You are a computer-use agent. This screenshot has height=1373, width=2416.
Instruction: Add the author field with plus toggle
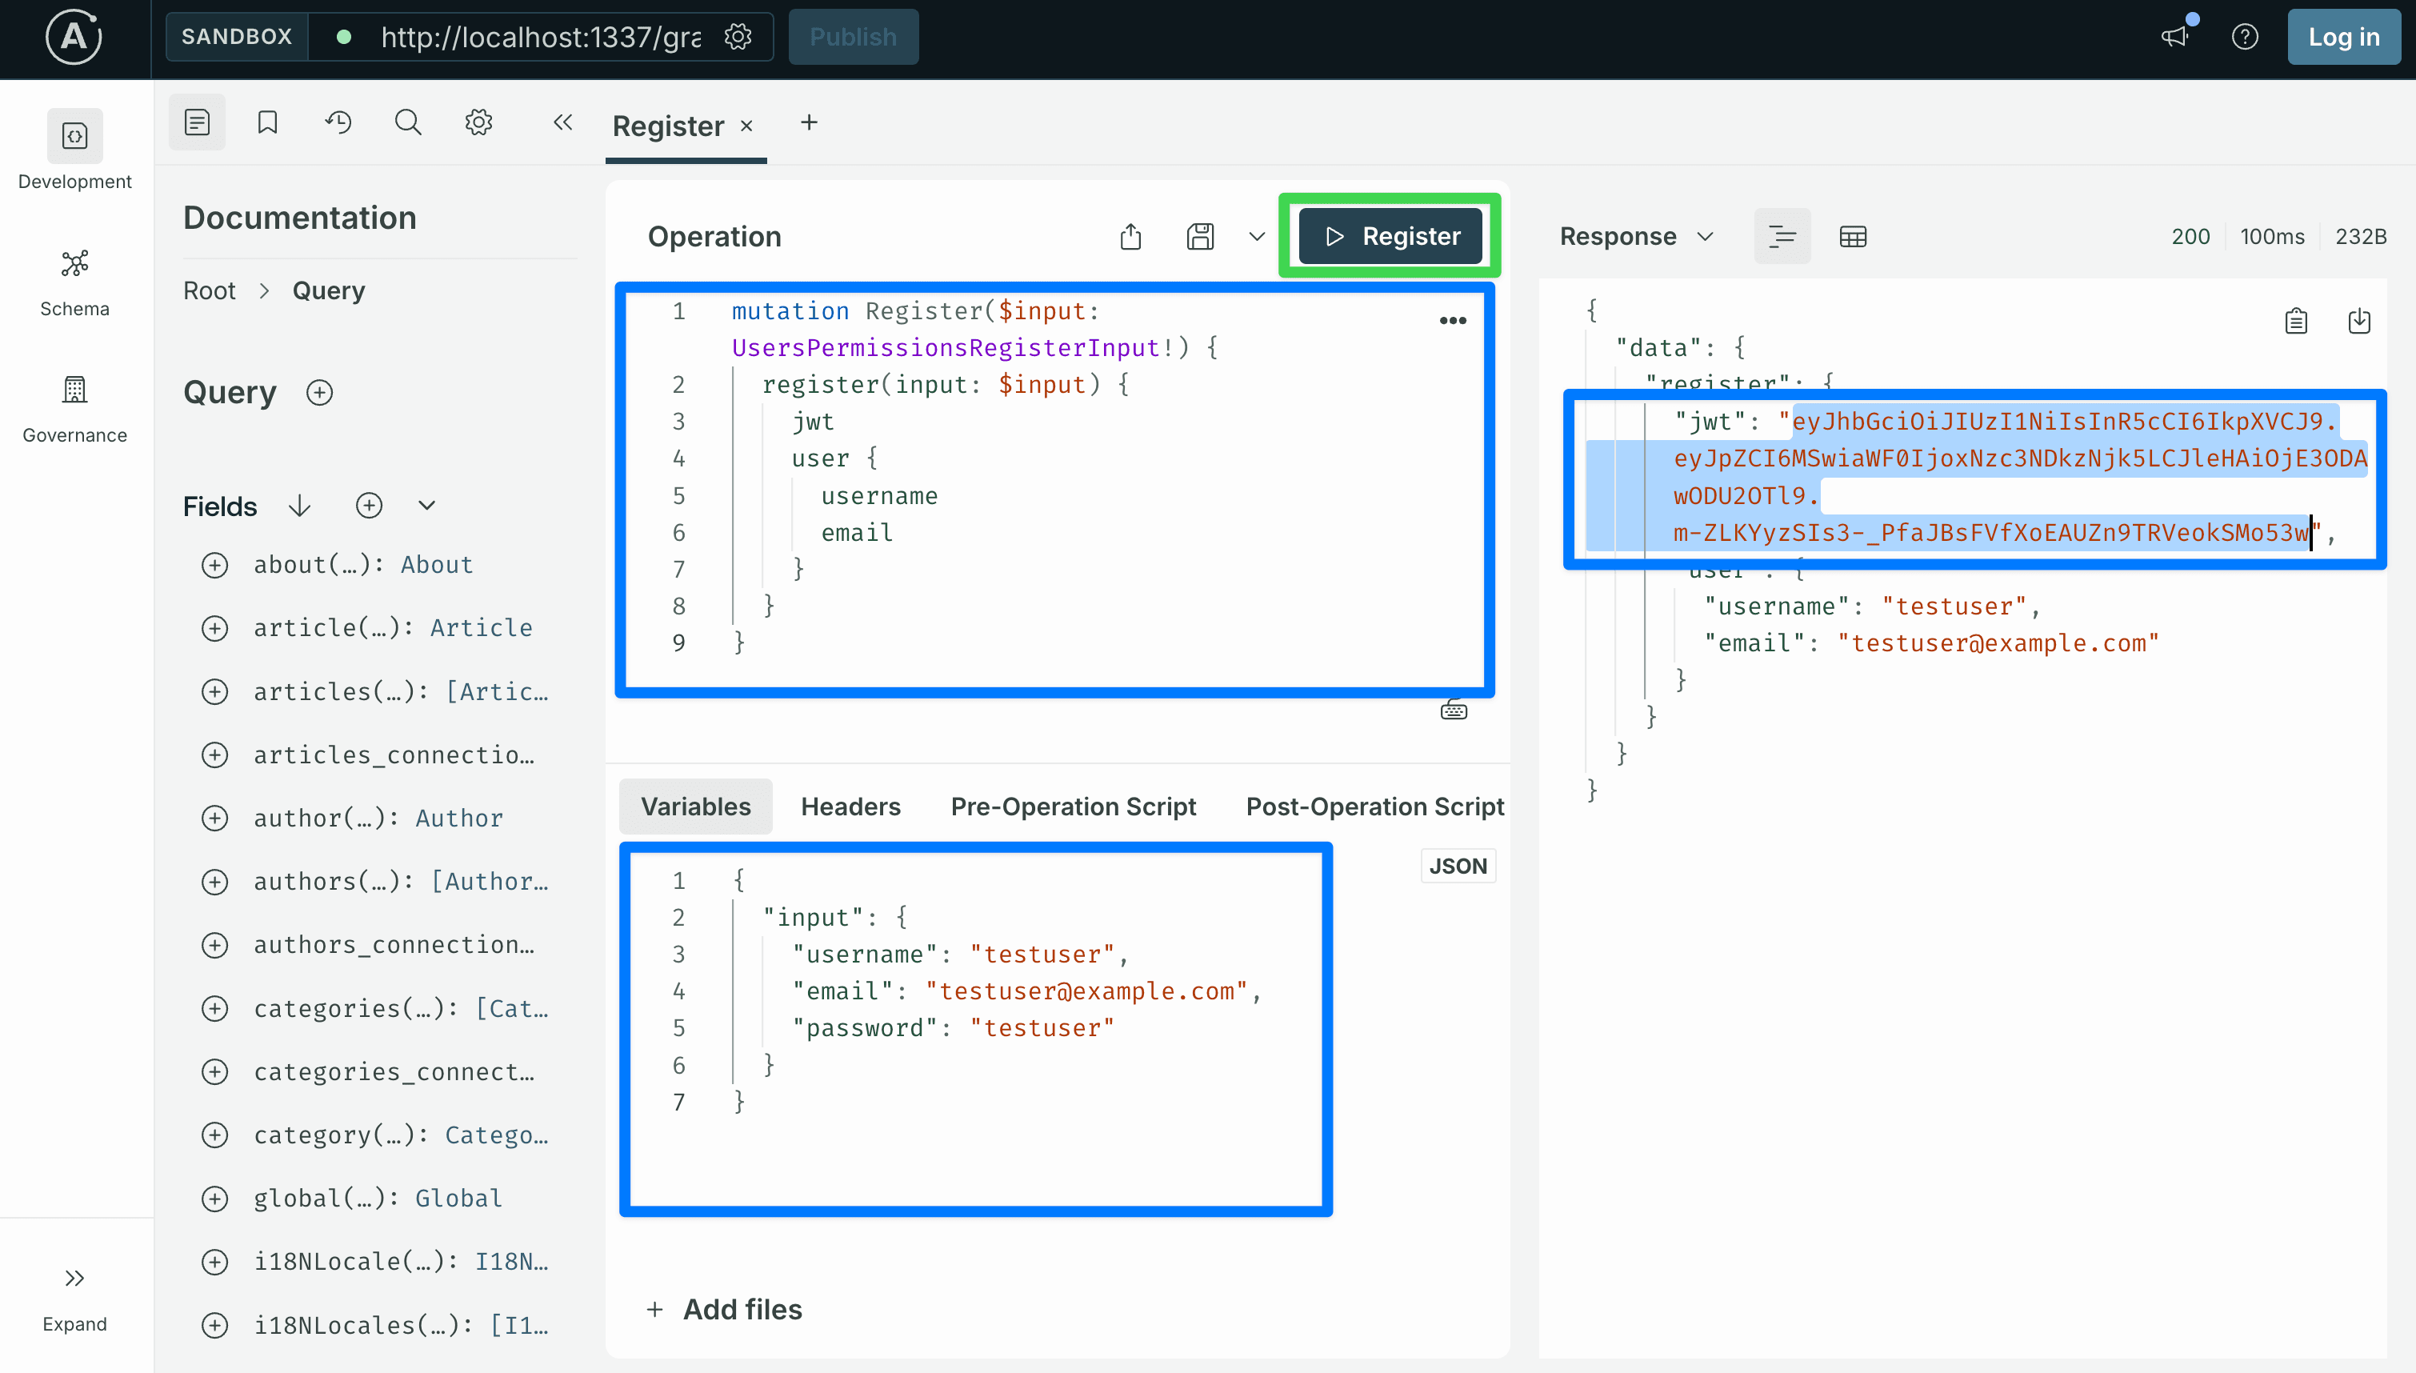(x=215, y=818)
